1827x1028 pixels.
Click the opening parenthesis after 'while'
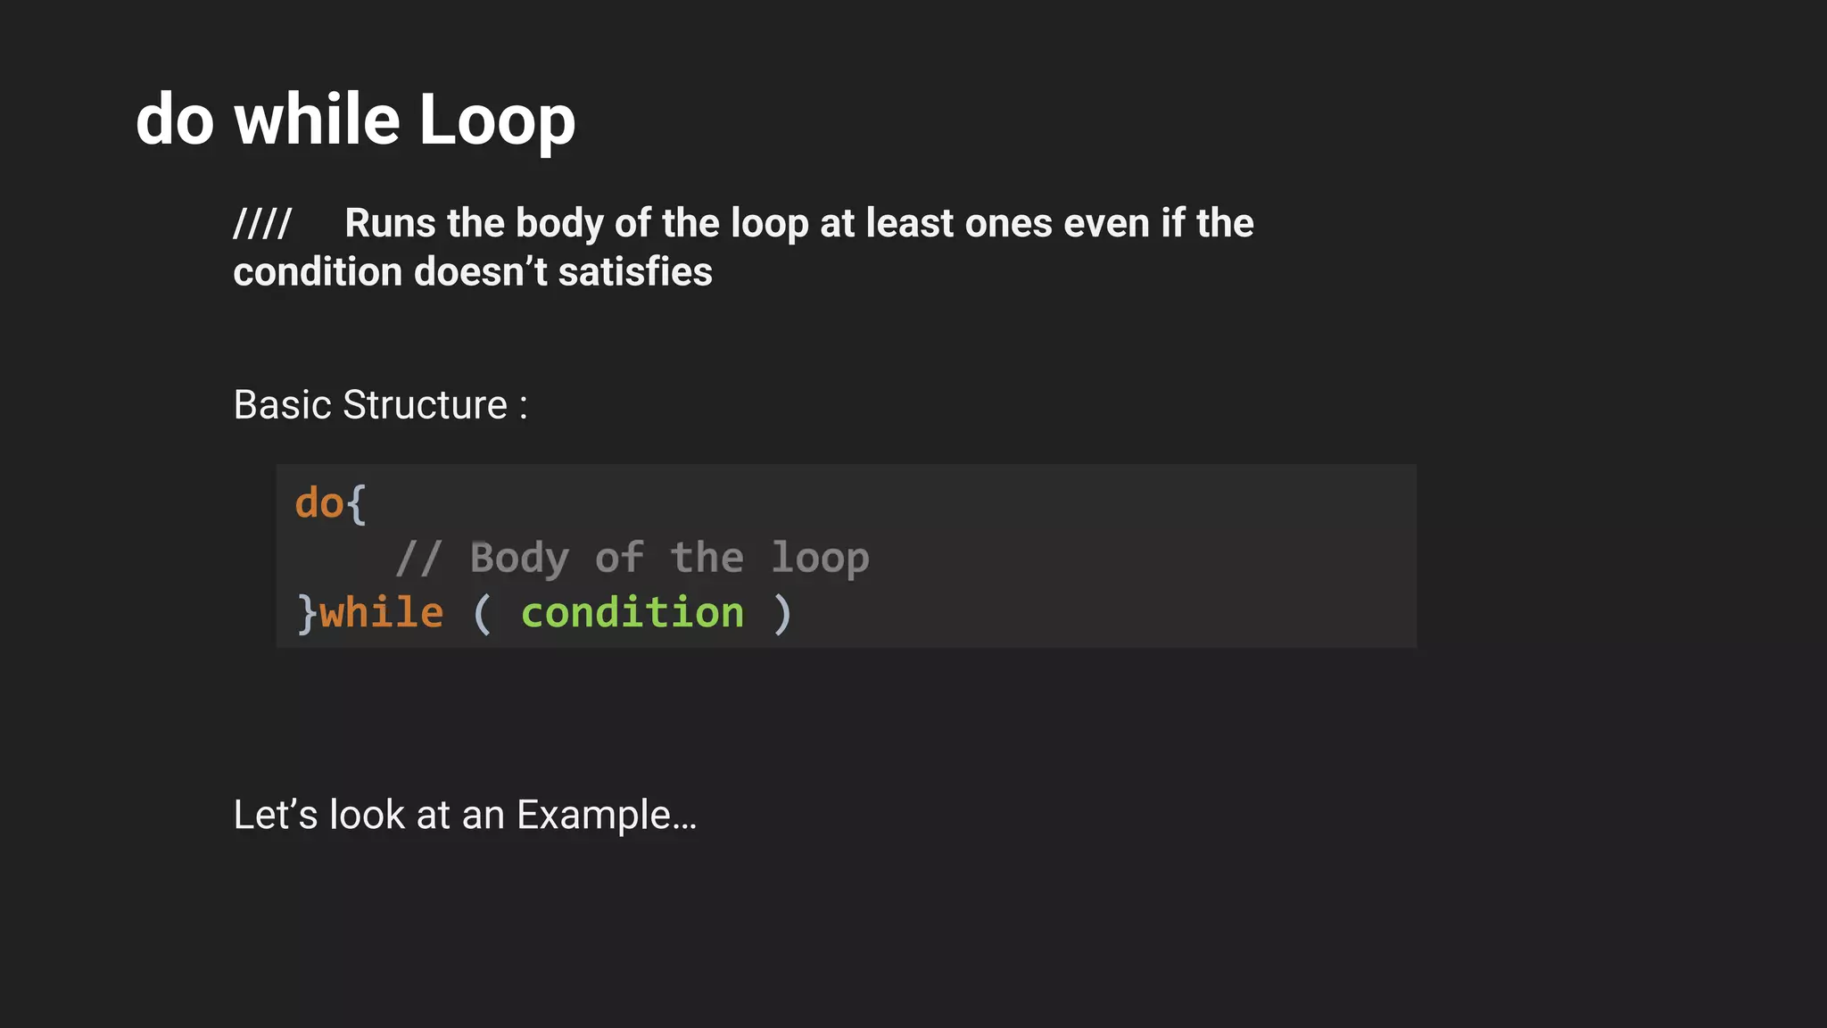(483, 614)
